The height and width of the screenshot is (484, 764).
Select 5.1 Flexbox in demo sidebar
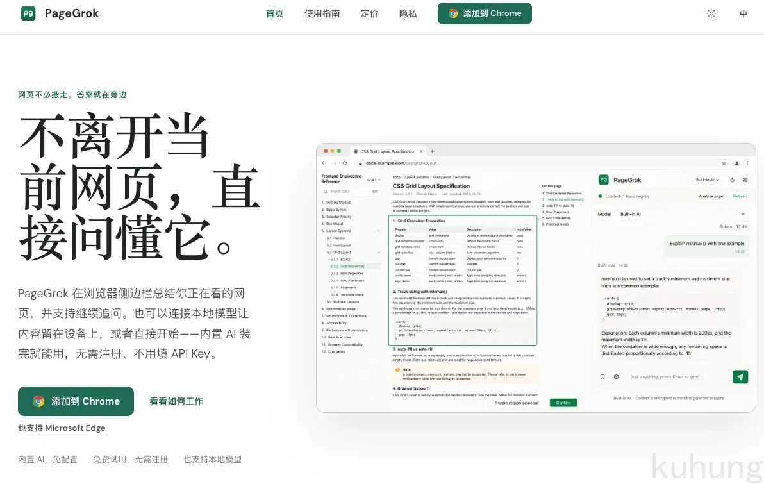point(336,238)
